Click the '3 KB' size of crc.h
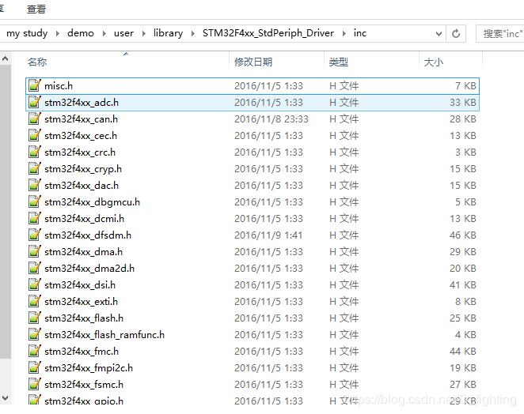524x414 pixels. click(x=465, y=152)
